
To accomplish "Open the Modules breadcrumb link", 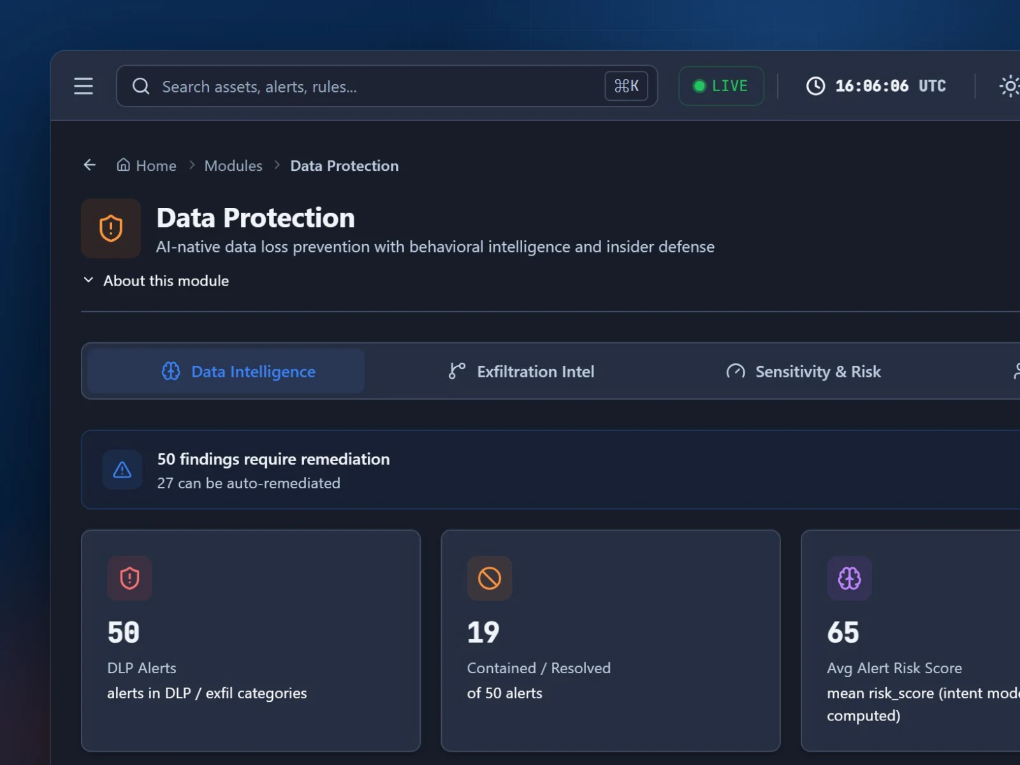I will [x=233, y=166].
